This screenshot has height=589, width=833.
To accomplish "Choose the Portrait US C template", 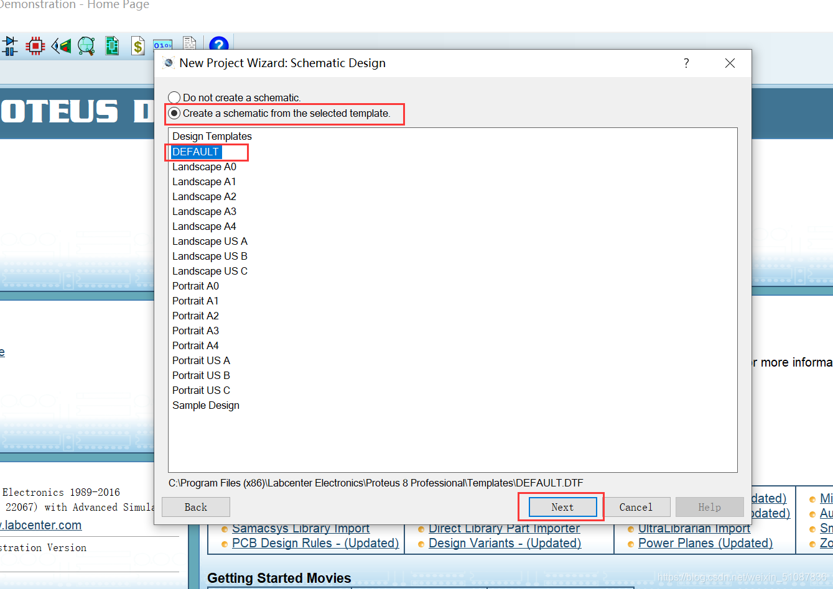I will pyautogui.click(x=201, y=390).
